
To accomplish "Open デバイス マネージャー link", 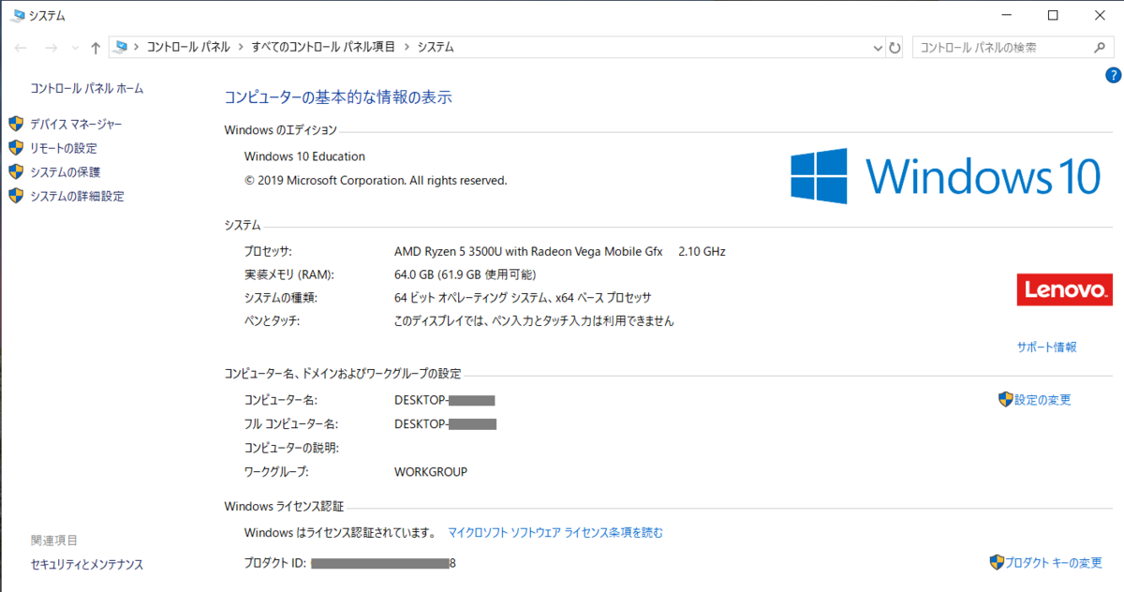I will [x=76, y=124].
